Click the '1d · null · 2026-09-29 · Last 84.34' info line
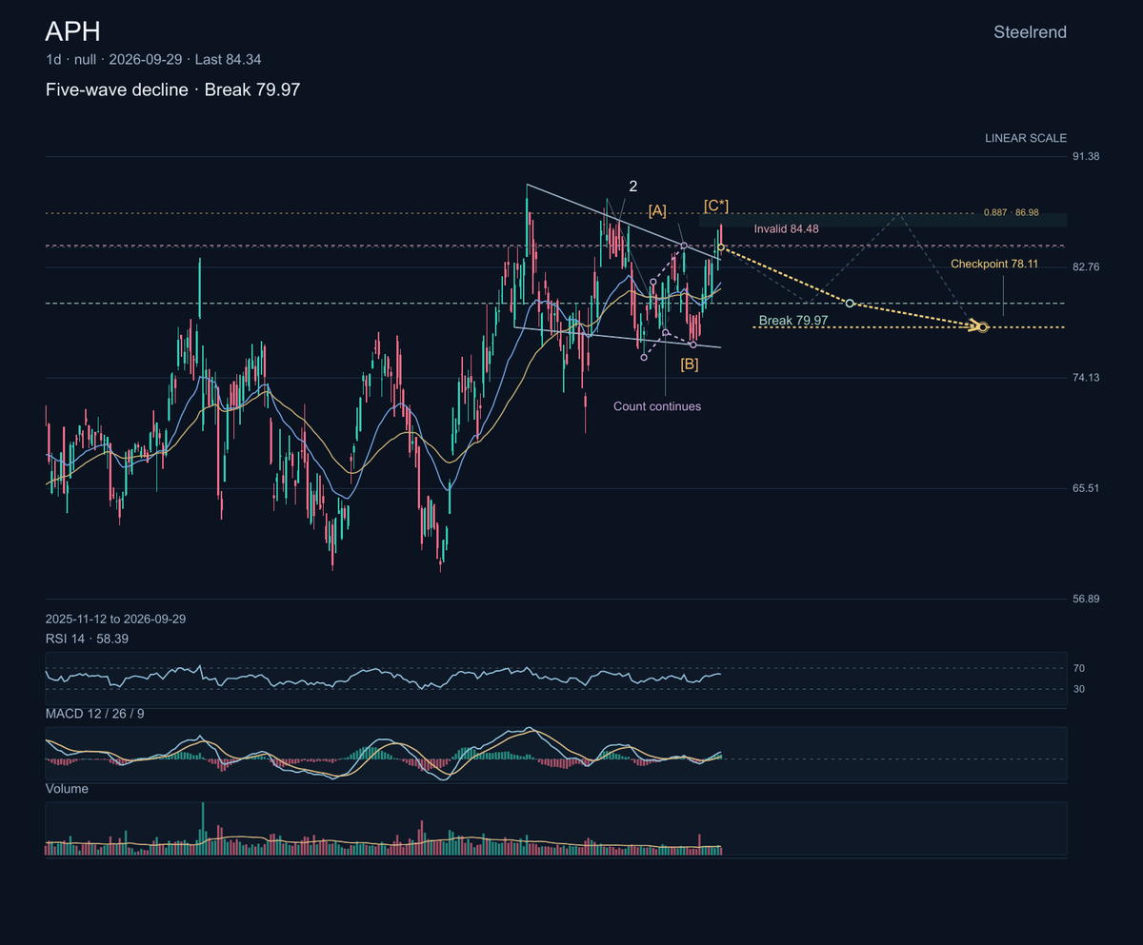 (153, 60)
